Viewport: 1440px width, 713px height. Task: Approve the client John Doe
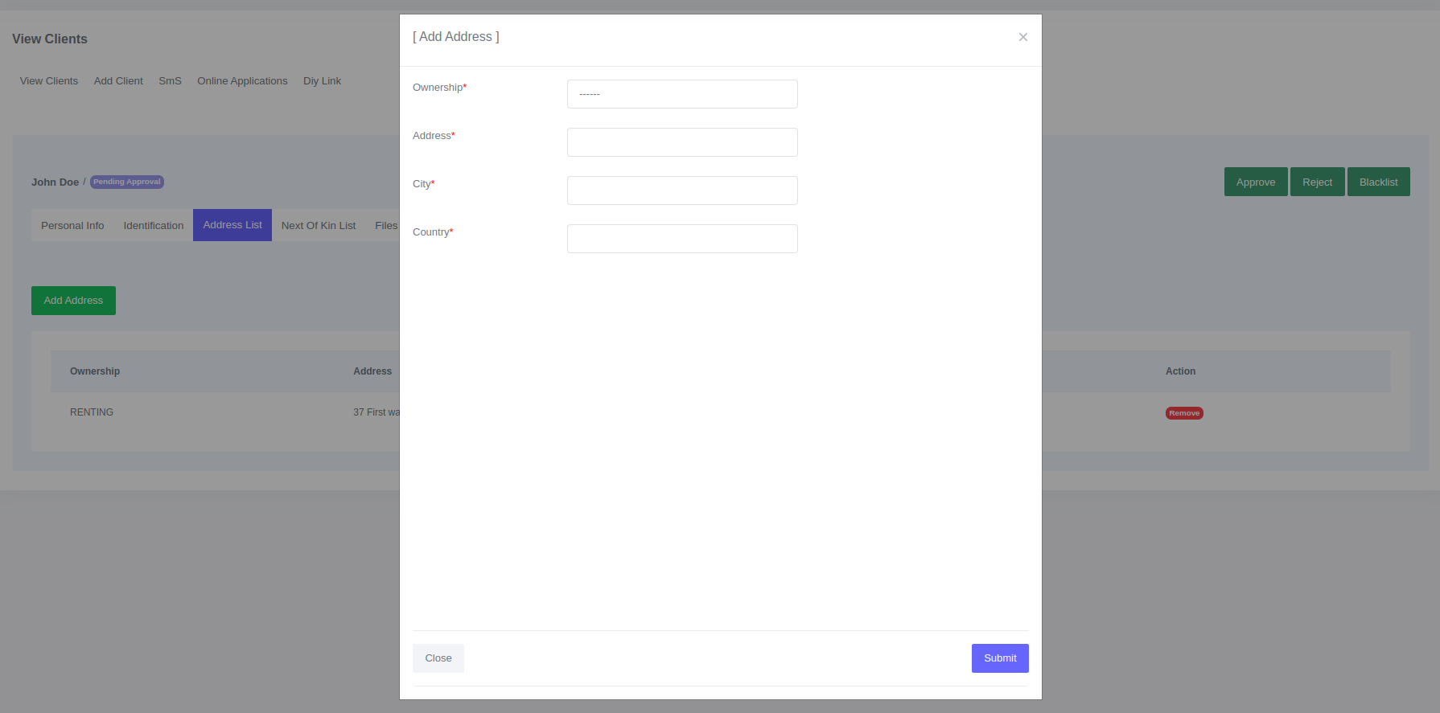pos(1255,182)
